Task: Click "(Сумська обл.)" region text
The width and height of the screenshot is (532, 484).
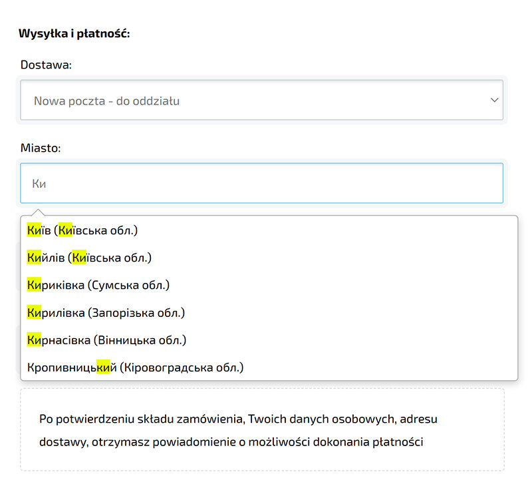Action: (x=128, y=285)
